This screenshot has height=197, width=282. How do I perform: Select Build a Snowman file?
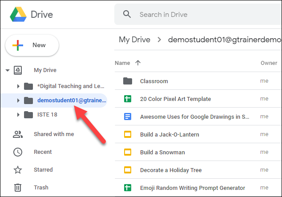(162, 152)
